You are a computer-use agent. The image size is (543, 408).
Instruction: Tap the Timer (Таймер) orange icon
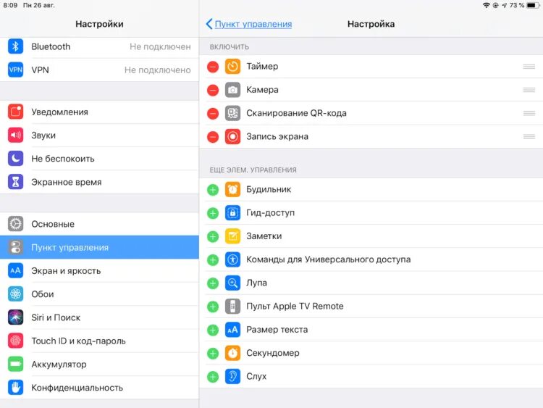click(x=232, y=67)
